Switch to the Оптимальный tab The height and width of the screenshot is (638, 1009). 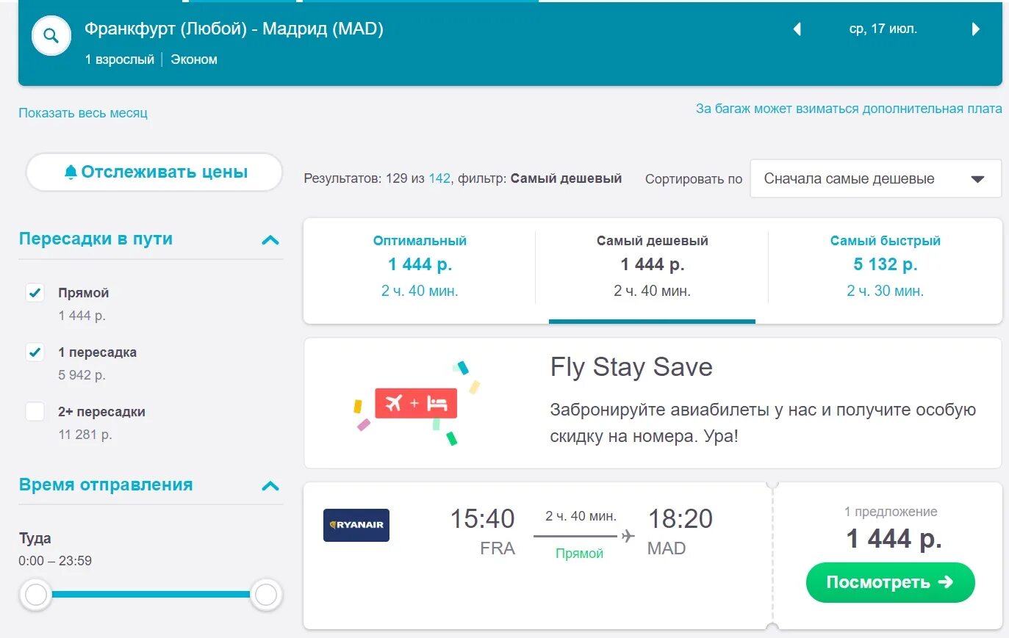click(420, 265)
